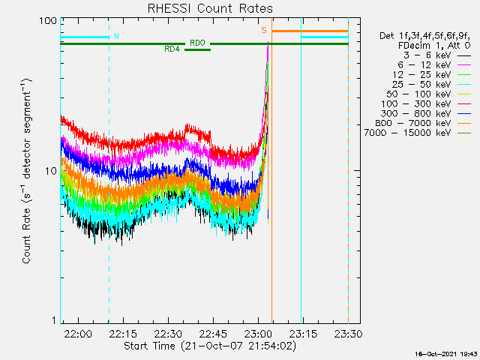The width and height of the screenshot is (480, 360).
Task: Click the green RD4 label
Action: click(x=172, y=49)
